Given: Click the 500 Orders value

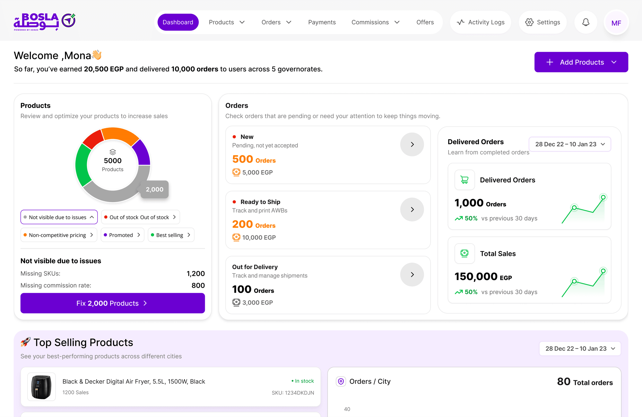Looking at the screenshot, I should coord(254,159).
